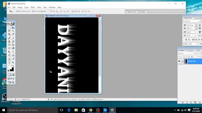Select the Lasso tool
Viewport: 202px width, 113px height.
click(9, 31)
